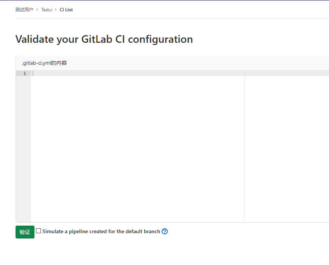Click the empty gutter below line number 1
Screen dimensions: 329x265
coord(23,149)
